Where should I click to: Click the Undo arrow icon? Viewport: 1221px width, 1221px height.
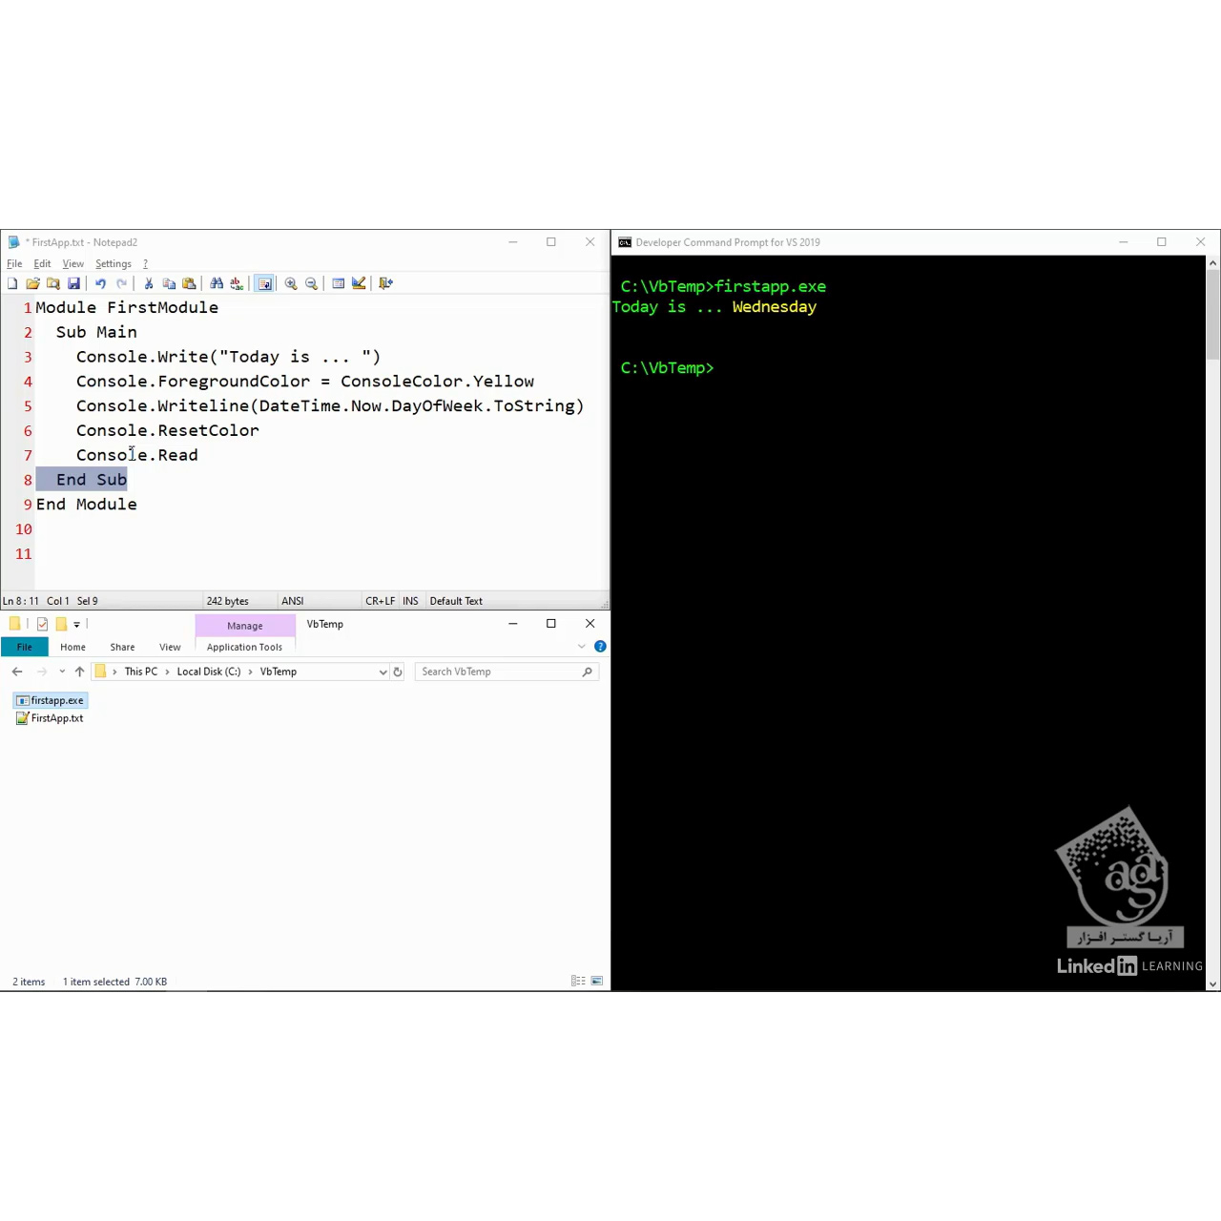tap(100, 283)
